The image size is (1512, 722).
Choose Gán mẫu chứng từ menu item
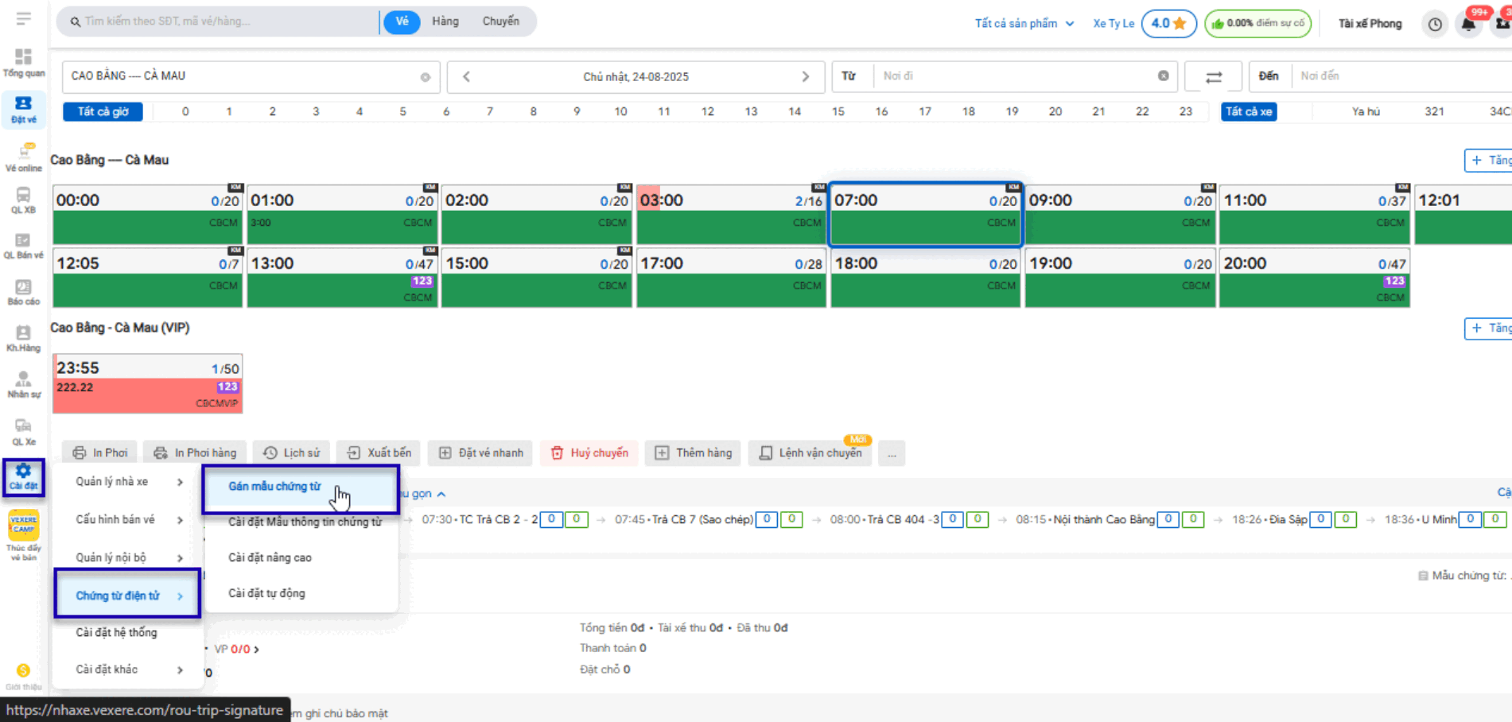275,487
